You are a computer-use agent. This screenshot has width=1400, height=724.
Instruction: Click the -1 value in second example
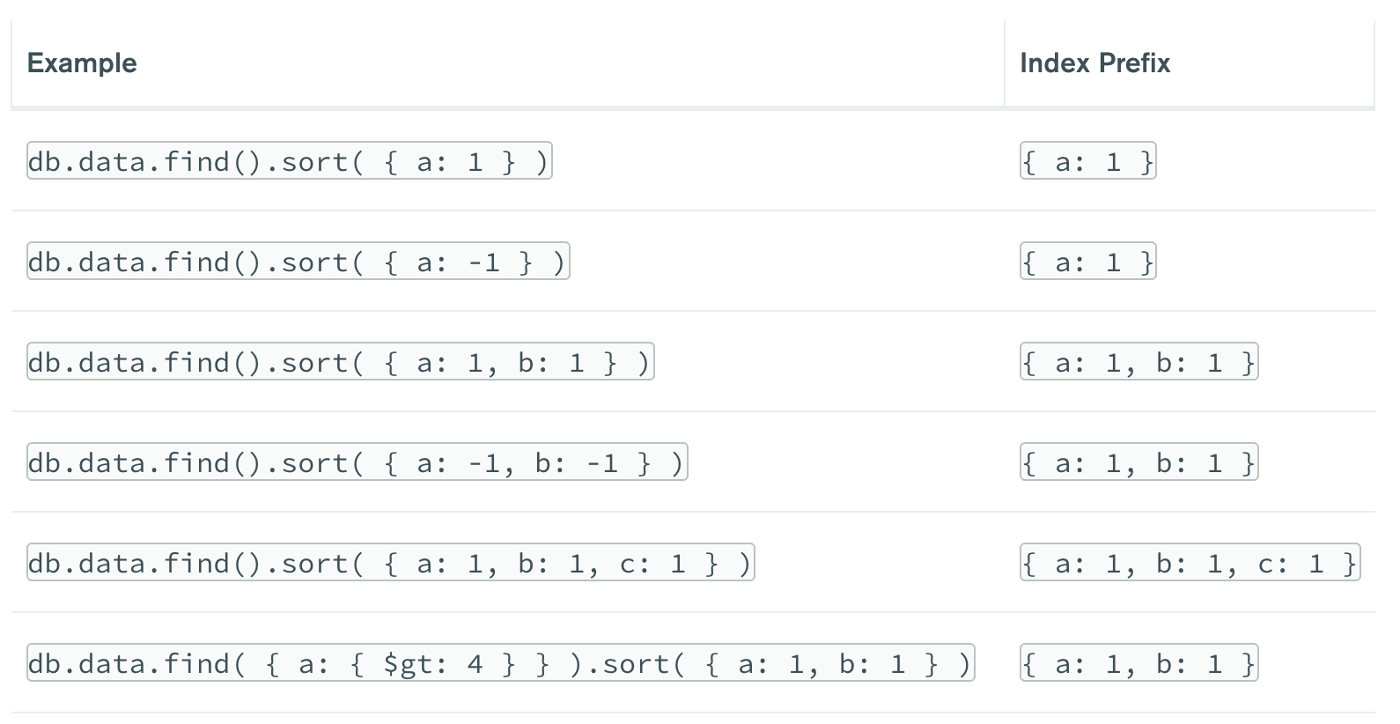pyautogui.click(x=483, y=262)
